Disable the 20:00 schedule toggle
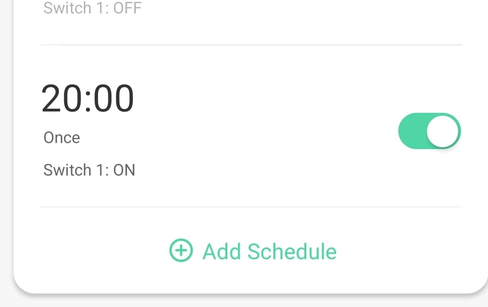Viewport: 488px width, 307px height. pos(429,131)
